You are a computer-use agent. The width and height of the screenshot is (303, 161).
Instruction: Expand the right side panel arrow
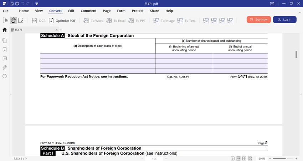301,95
